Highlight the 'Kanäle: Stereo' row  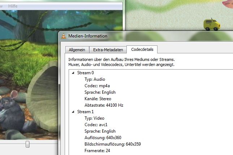(x=98, y=99)
